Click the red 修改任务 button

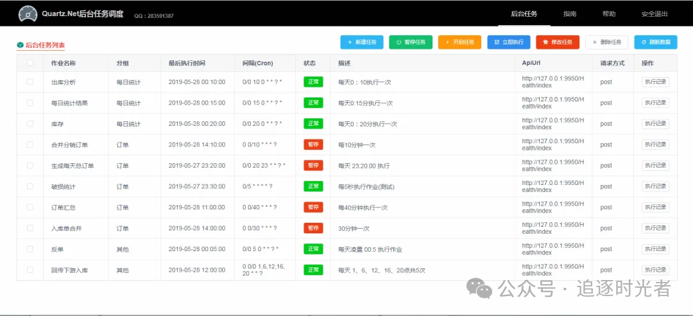tap(558, 42)
